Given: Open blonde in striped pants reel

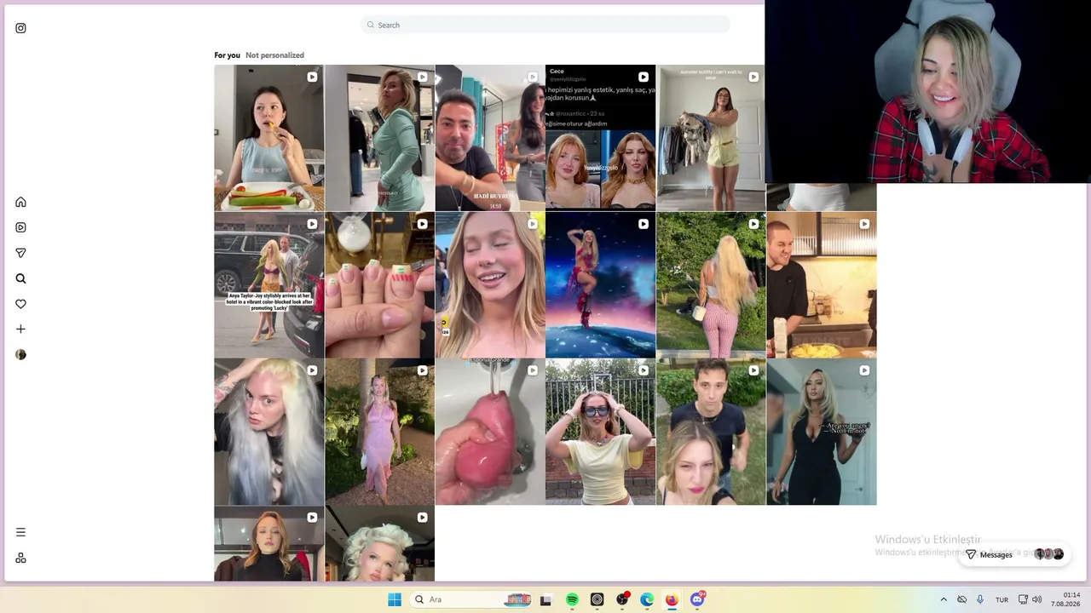Looking at the screenshot, I should [711, 284].
